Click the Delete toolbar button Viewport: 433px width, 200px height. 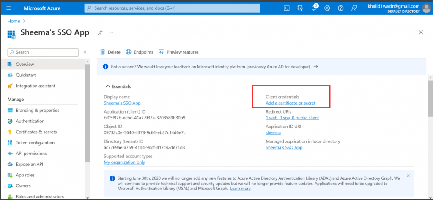110,52
